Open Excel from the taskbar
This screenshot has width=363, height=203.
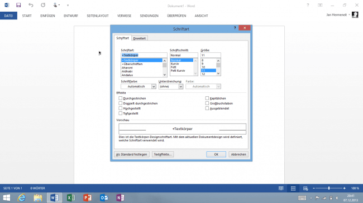[71, 197]
